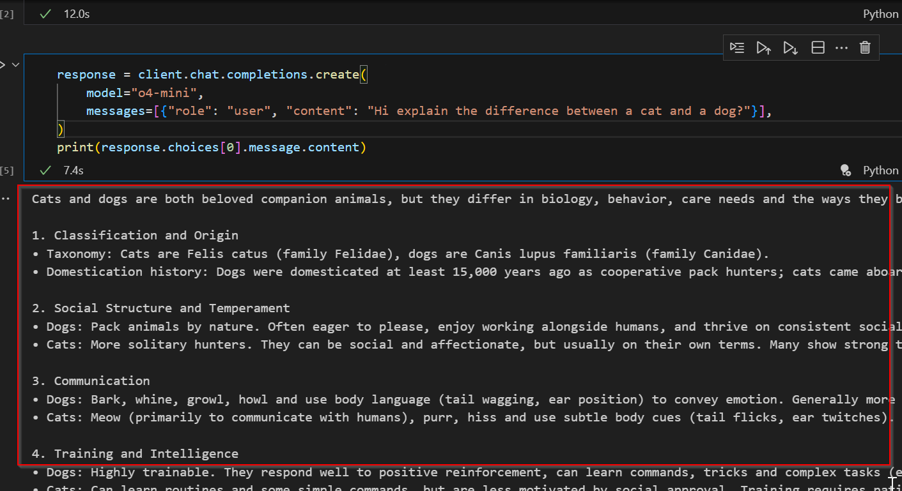Click the "4. Training and Intelligence" output heading
This screenshot has height=491, width=902.
pyautogui.click(x=135, y=453)
